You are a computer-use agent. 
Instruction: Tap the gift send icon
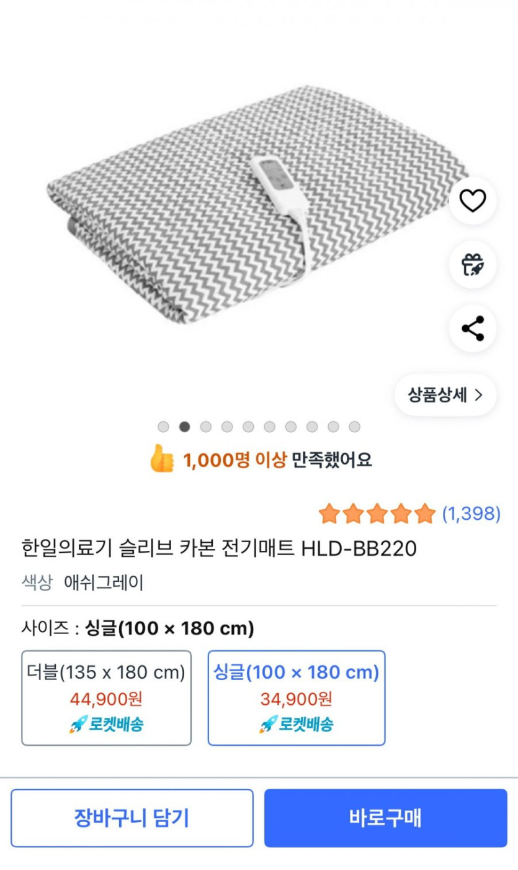473,265
